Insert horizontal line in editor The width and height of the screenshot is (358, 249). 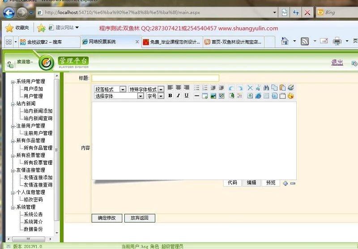[x=196, y=96]
